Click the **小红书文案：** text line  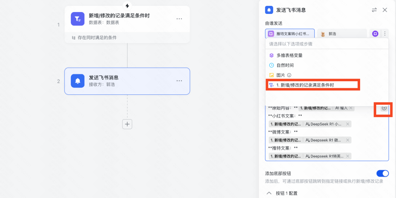point(285,116)
